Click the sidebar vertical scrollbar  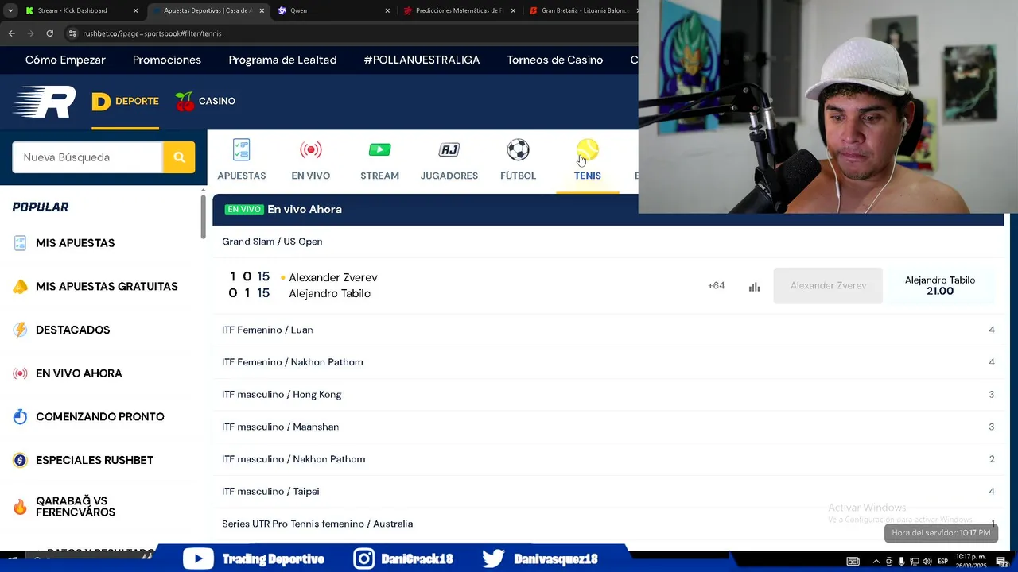tap(203, 216)
